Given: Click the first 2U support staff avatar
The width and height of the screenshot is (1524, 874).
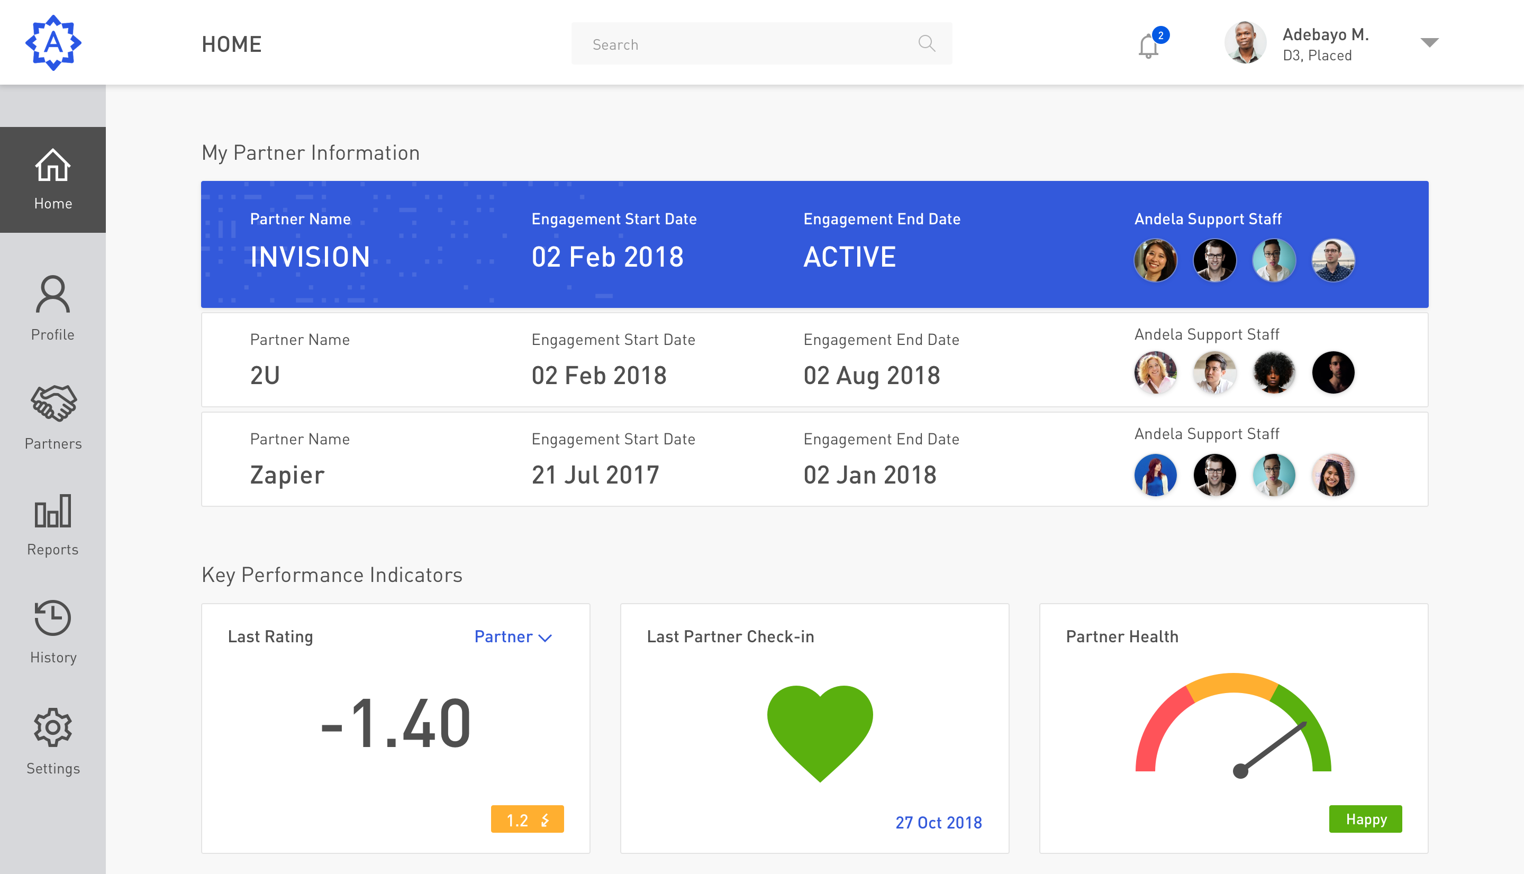Looking at the screenshot, I should click(1156, 372).
